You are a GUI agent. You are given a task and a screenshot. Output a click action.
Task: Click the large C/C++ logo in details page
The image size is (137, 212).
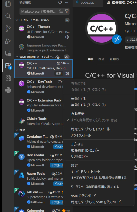(102, 28)
